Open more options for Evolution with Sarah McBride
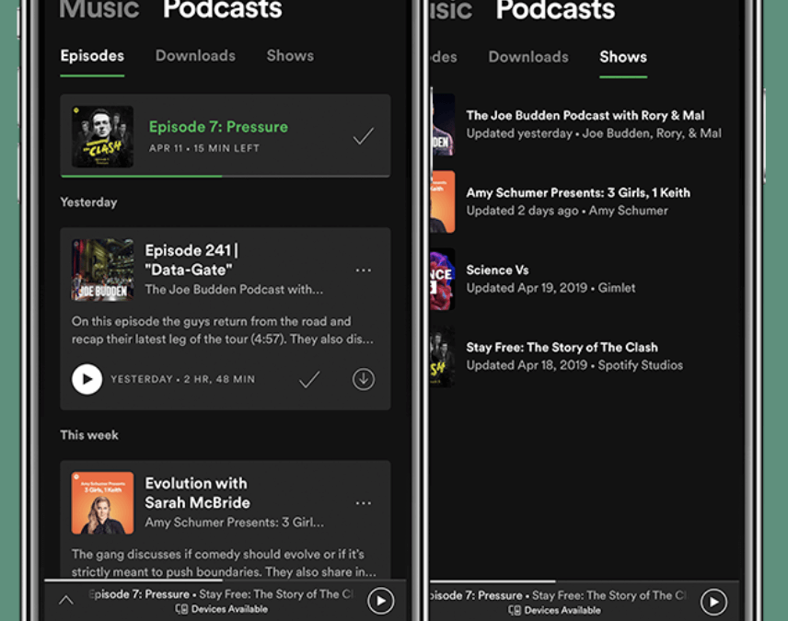788x621 pixels. [x=364, y=503]
